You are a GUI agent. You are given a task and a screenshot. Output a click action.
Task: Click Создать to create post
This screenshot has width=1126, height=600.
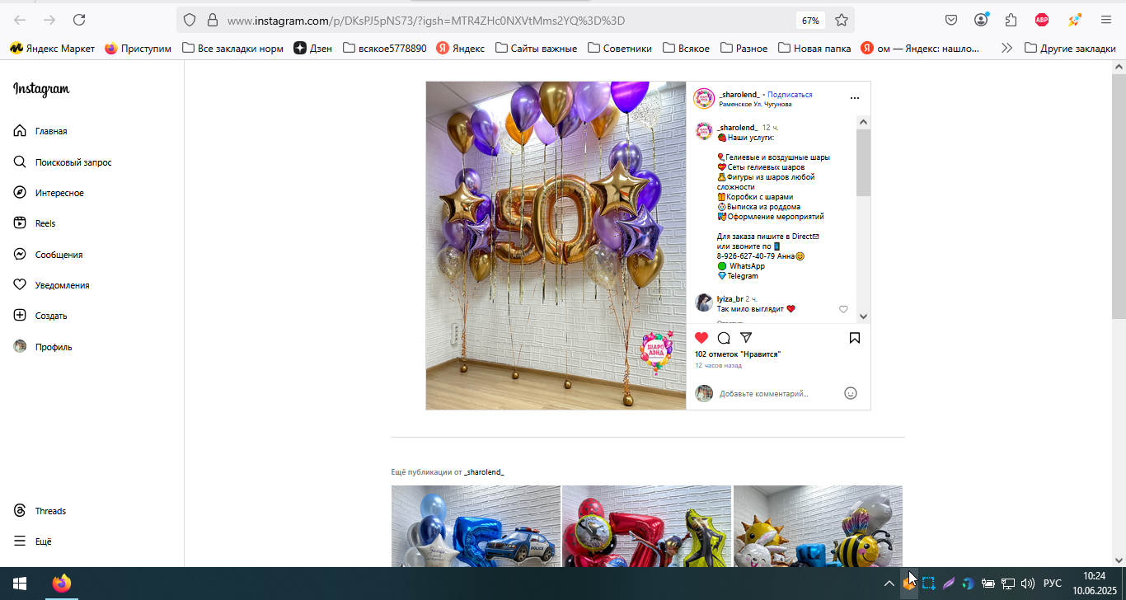click(40, 316)
